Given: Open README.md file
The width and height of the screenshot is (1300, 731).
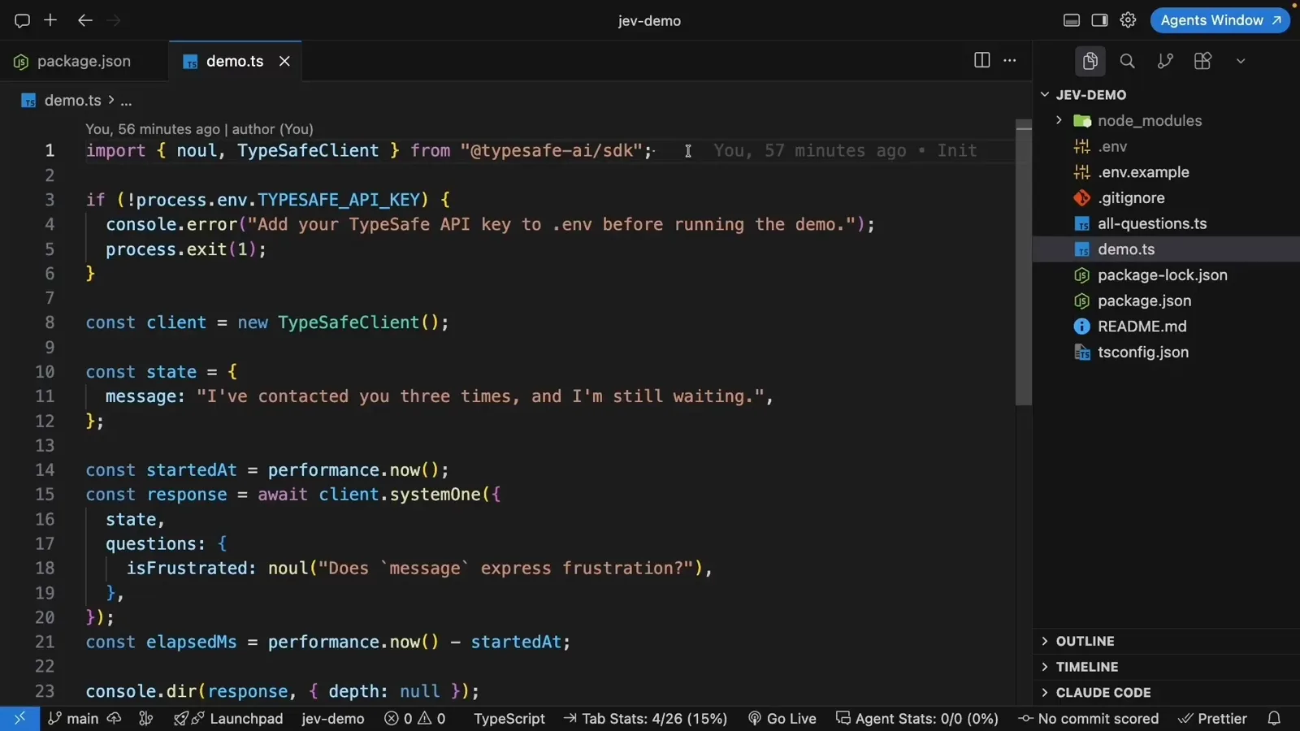Looking at the screenshot, I should point(1166,327).
